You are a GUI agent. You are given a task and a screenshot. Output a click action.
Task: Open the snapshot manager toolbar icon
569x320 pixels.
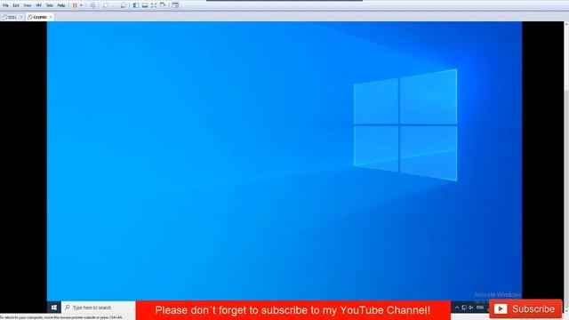(x=124, y=5)
